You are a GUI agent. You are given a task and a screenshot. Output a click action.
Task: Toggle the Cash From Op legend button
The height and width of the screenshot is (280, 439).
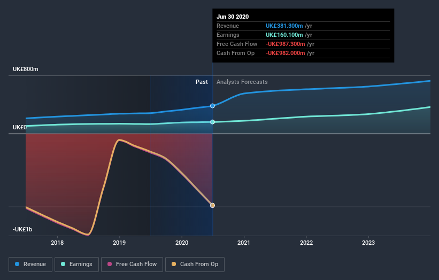pos(195,265)
